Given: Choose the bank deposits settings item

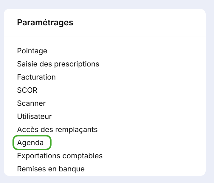Looking at the screenshot, I should (x=51, y=169).
